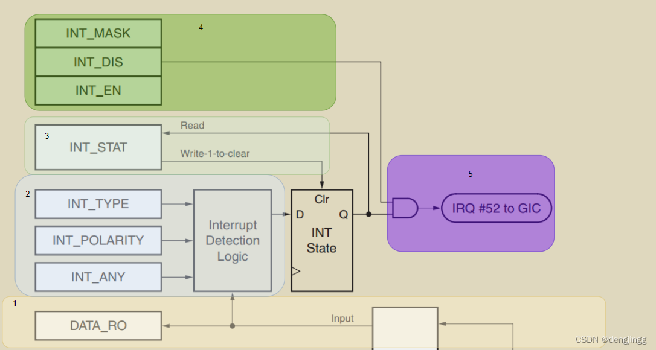Open the Interrupt Detection Logic block
This screenshot has width=656, height=350.
coord(233,240)
